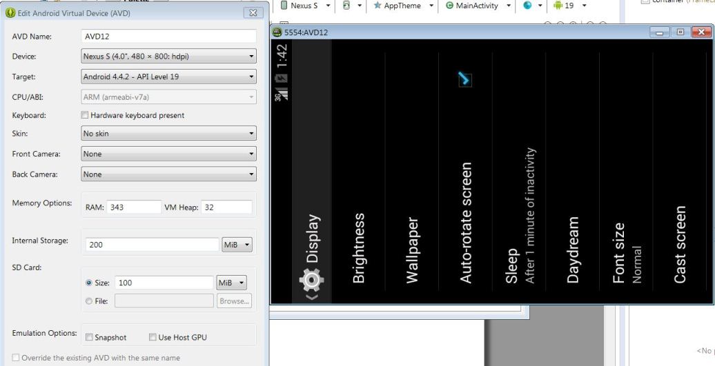The width and height of the screenshot is (715, 366).
Task: Click the Display settings gear icon
Action: (312, 280)
